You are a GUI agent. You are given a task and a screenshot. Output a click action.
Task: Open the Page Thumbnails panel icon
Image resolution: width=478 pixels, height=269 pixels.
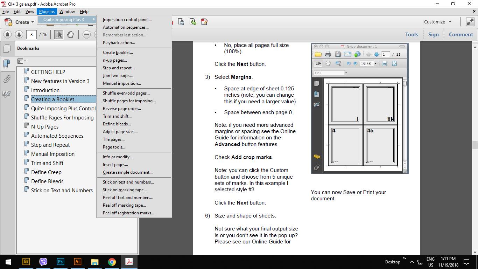(x=6, y=48)
